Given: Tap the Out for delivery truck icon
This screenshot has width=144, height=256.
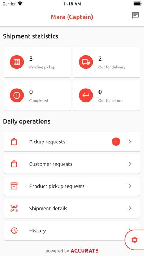Looking at the screenshot, I should pos(86,62).
